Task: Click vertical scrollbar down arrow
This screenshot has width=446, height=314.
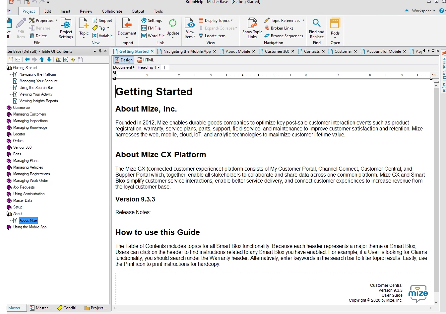Action: pos(436,302)
